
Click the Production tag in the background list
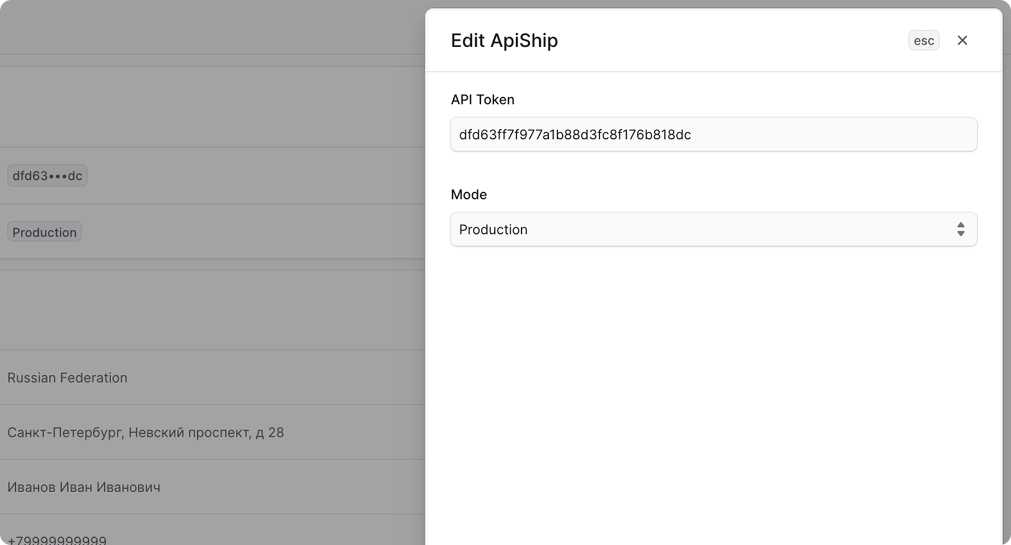(44, 231)
